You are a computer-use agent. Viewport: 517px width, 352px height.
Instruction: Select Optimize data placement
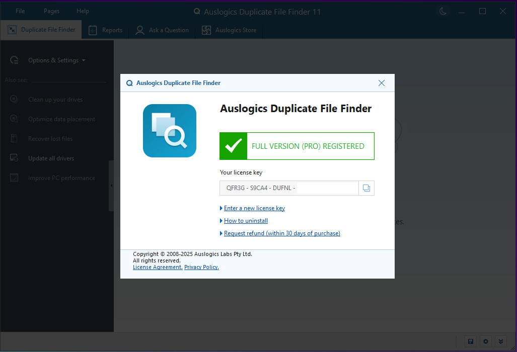61,119
